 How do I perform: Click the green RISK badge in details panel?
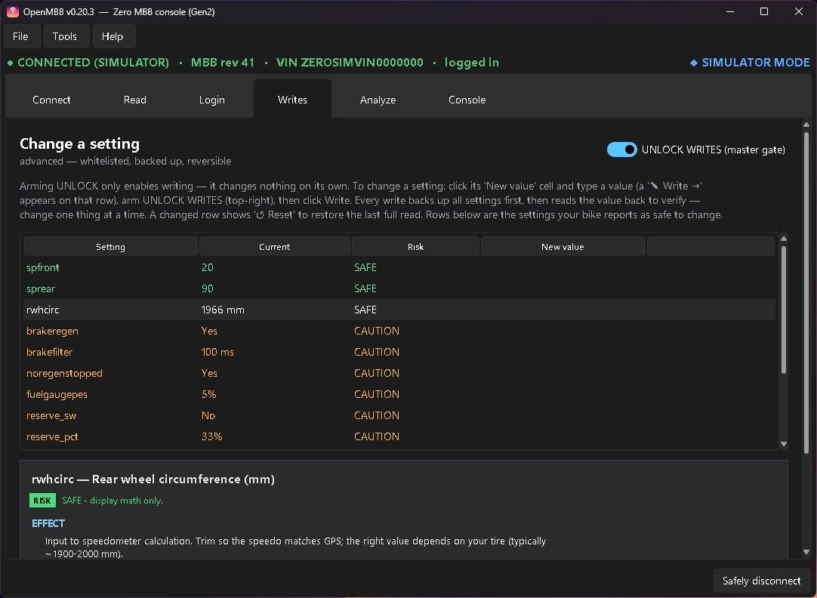(42, 501)
